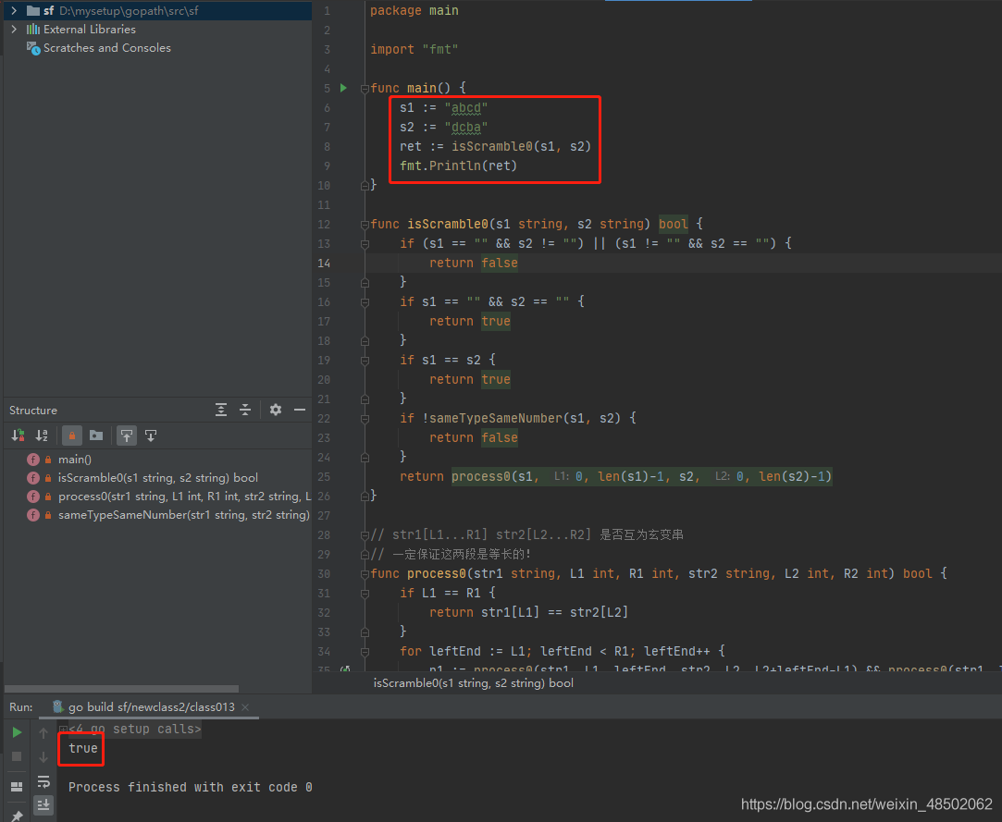Toggle show non-public members lock

coord(71,436)
